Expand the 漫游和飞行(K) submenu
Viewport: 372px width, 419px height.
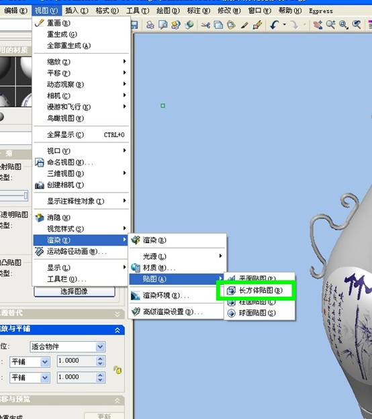[x=81, y=107]
